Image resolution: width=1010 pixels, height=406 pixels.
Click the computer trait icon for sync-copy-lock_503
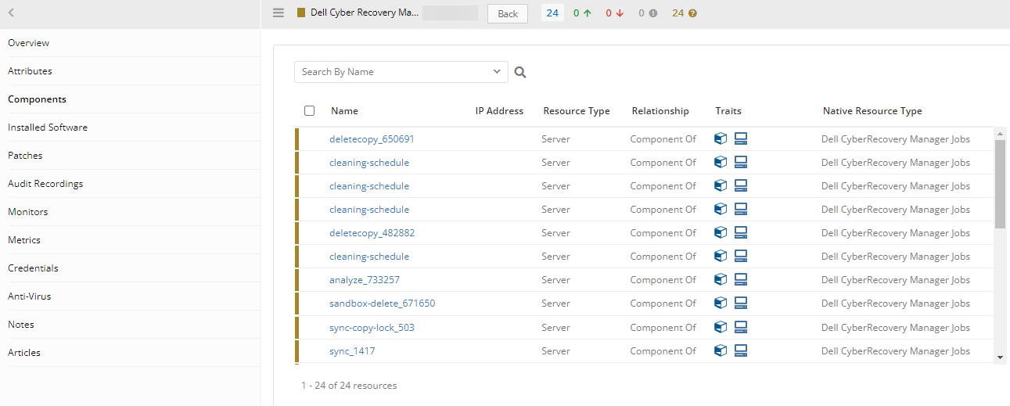pos(741,328)
